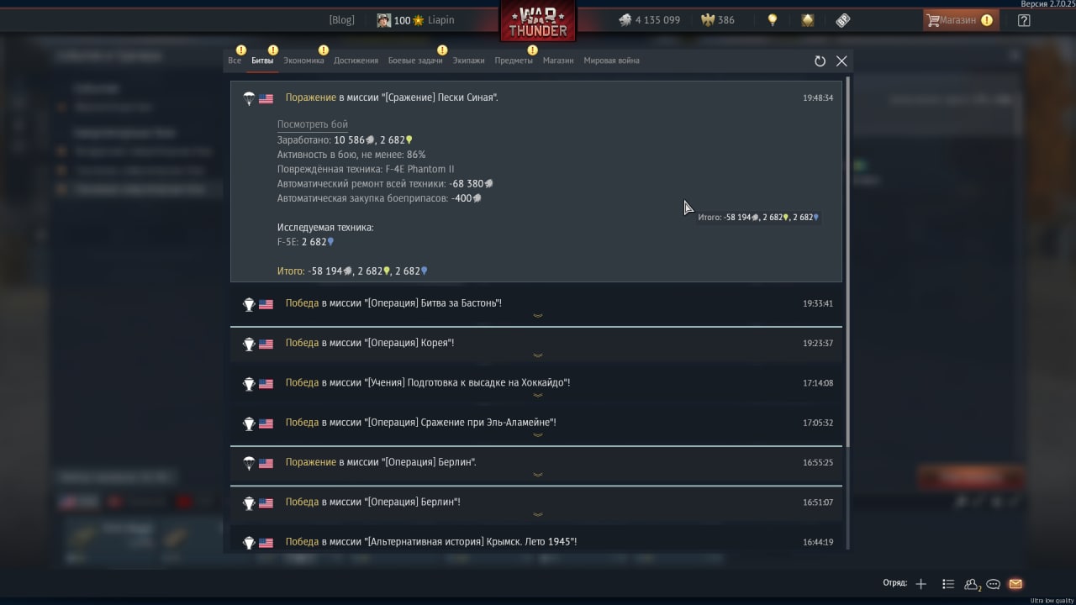
Task: Open the contacts list icon in the bottom bar
Action: [948, 584]
